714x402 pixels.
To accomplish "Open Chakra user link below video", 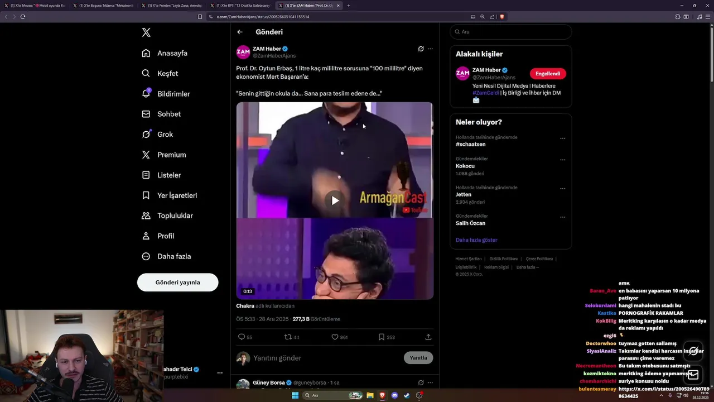I will (245, 306).
